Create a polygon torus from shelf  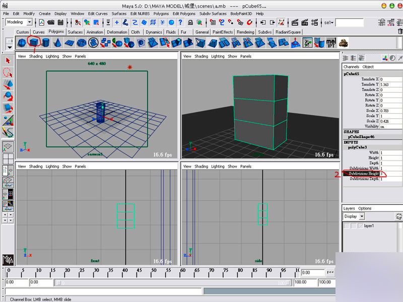[82, 43]
